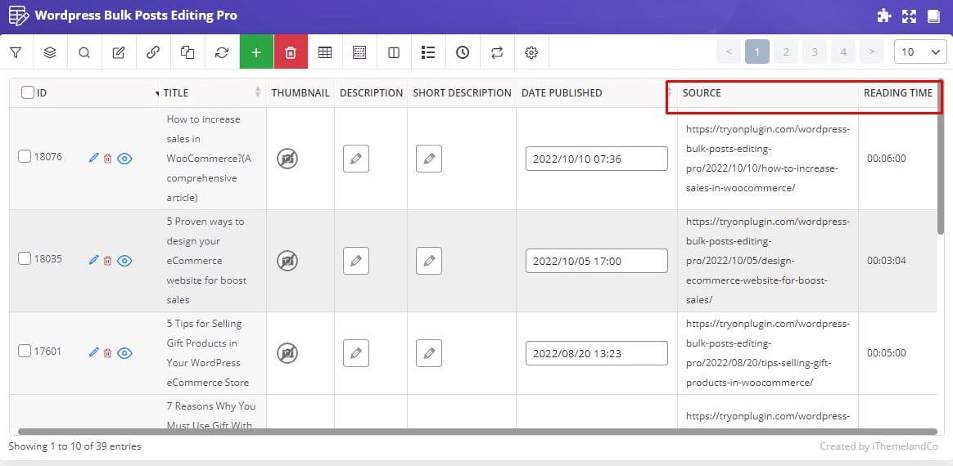Check the box for post 18035
This screenshot has width=953, height=466.
pyautogui.click(x=25, y=258)
